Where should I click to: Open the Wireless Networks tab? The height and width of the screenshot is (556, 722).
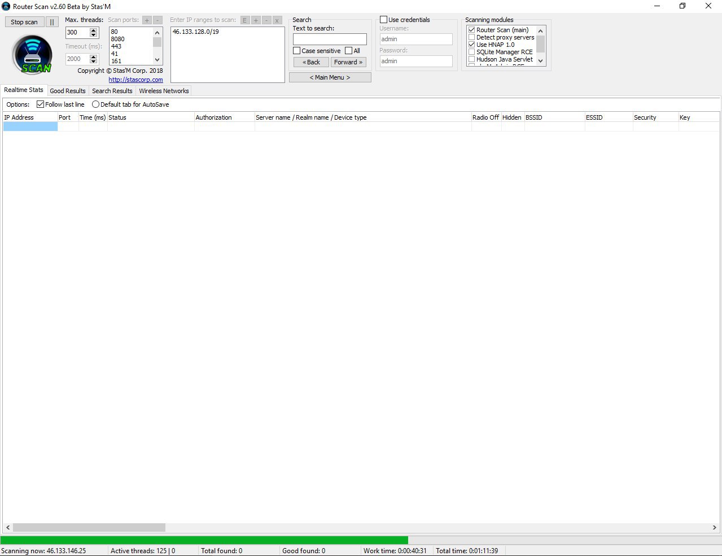(164, 91)
